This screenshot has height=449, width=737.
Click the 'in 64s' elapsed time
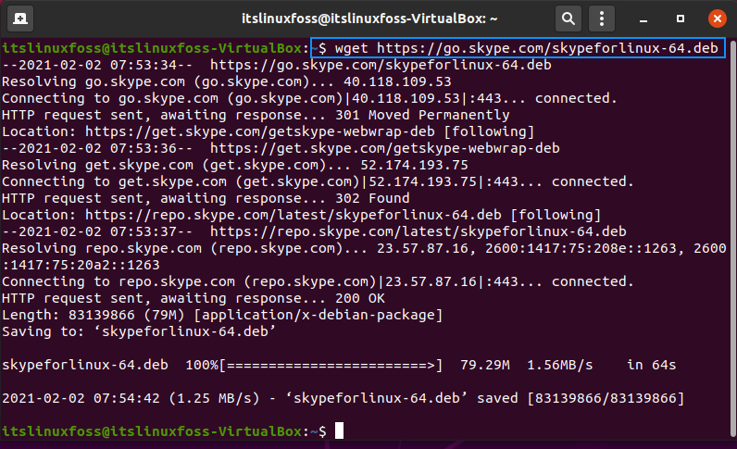click(x=652, y=365)
